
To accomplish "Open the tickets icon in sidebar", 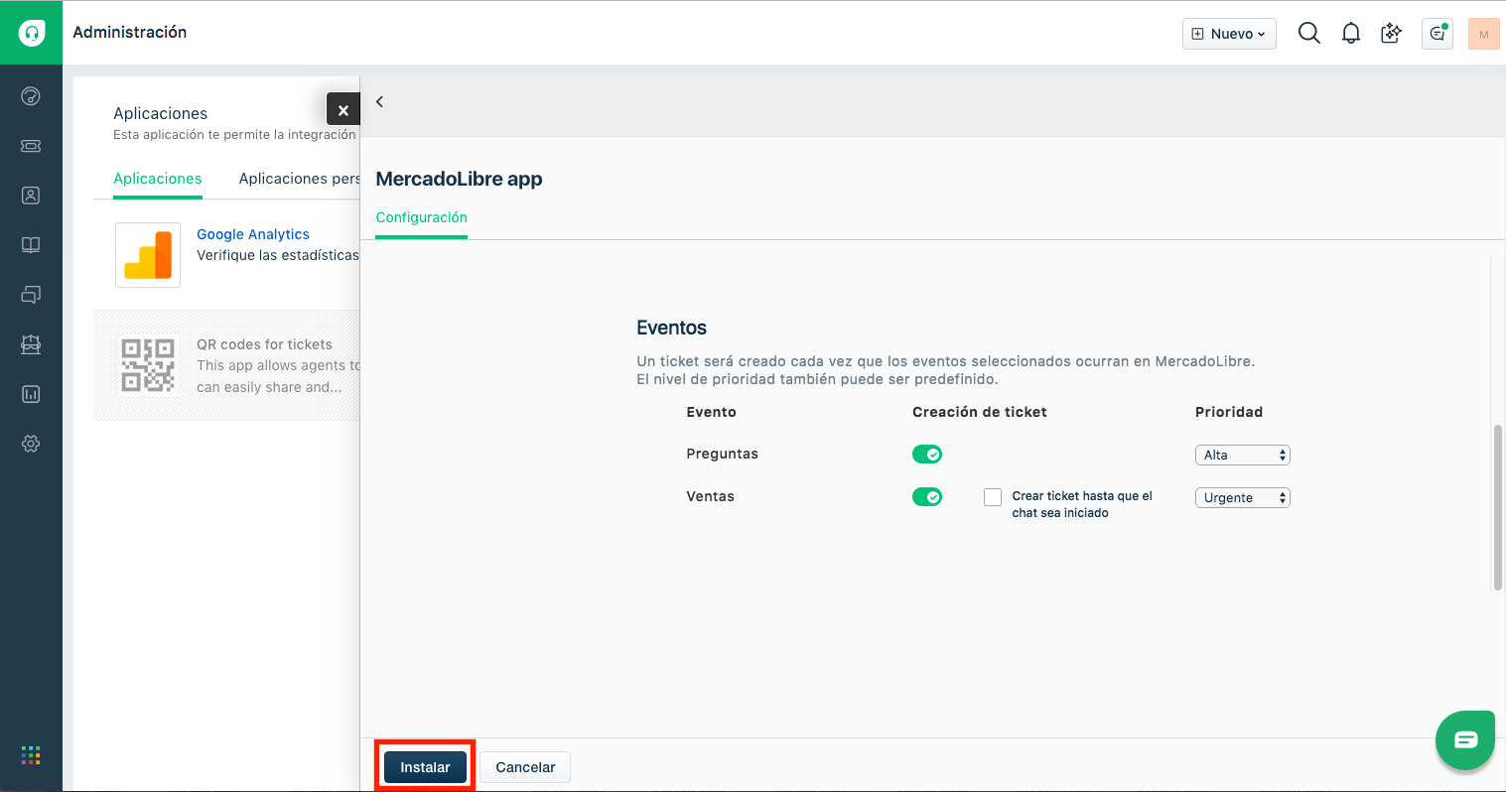I will [x=31, y=146].
